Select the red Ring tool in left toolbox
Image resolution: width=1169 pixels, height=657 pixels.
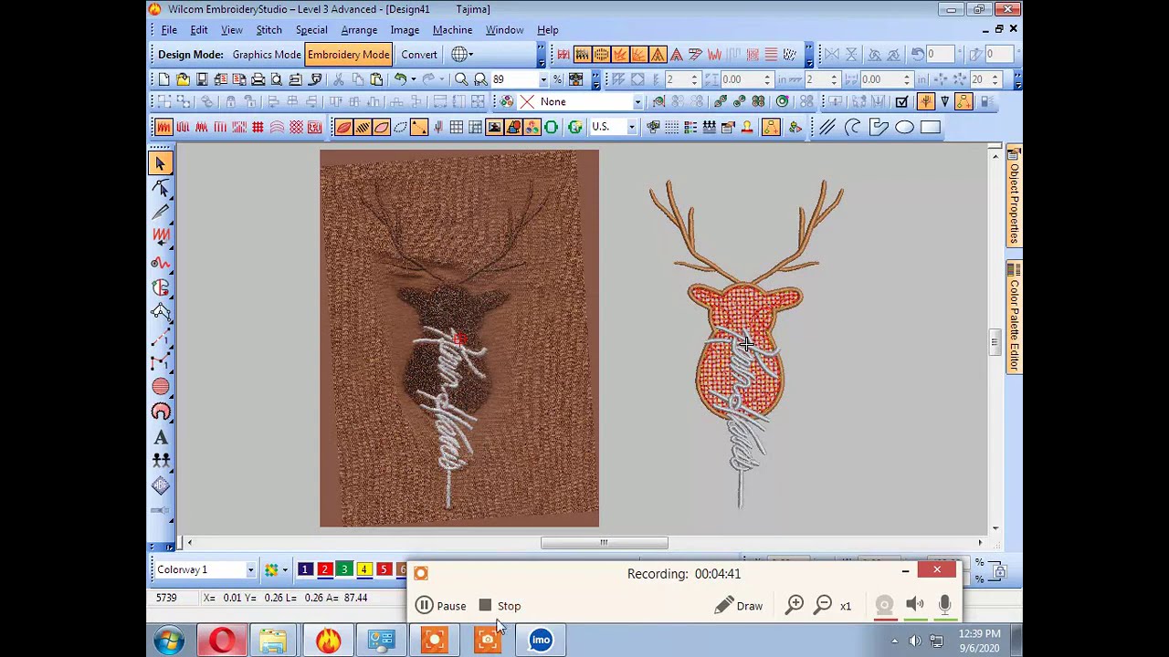tap(161, 412)
